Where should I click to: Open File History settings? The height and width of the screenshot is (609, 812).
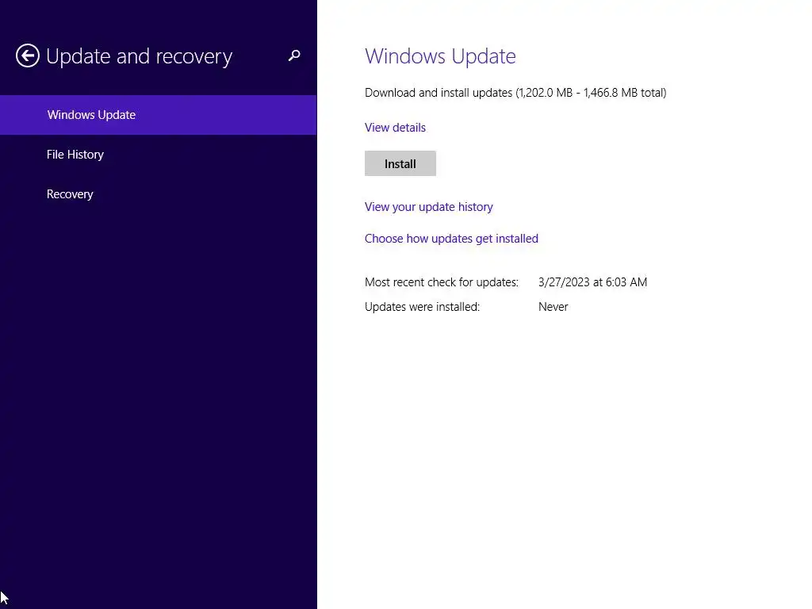pyautogui.click(x=159, y=155)
